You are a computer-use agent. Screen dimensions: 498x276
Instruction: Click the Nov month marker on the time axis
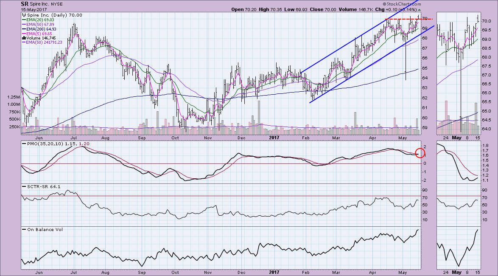tap(208, 138)
